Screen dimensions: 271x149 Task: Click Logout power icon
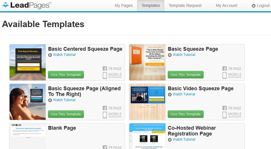[x=254, y=6]
